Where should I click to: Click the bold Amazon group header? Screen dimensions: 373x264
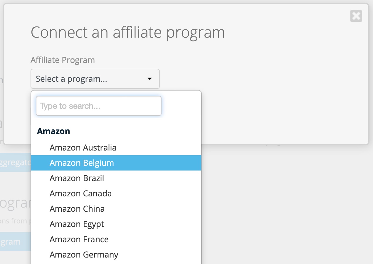click(x=53, y=131)
